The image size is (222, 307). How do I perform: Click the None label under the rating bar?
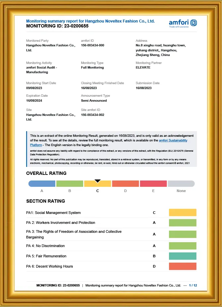[x=181, y=191]
